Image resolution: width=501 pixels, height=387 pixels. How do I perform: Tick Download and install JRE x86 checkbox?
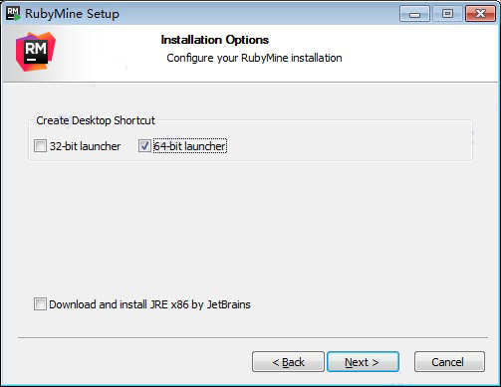40,304
